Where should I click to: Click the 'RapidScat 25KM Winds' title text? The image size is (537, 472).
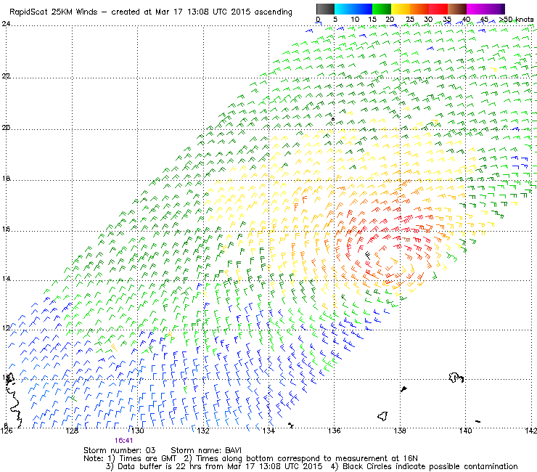click(54, 12)
